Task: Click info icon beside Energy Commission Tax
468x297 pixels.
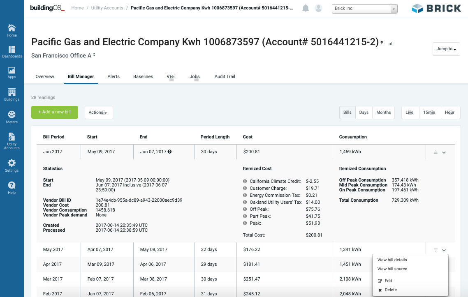Action: point(245,195)
